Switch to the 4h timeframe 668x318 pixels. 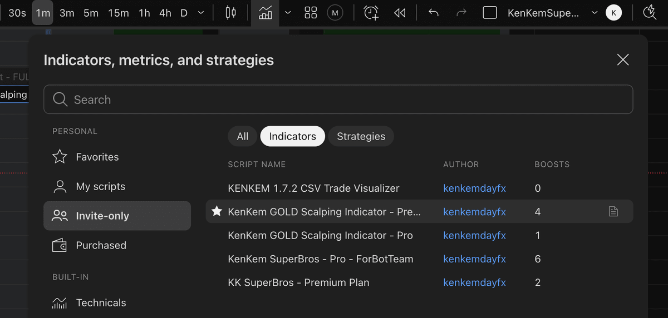(x=165, y=13)
